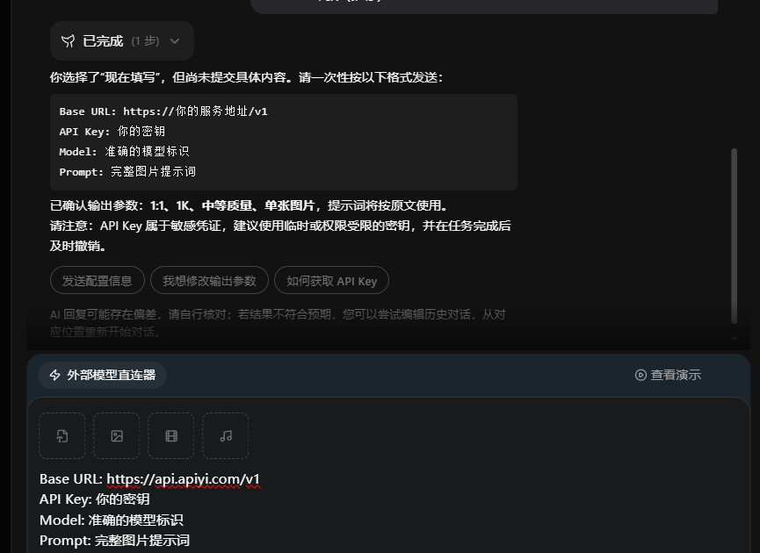The image size is (760, 553).
Task: Click the text 已确认输出参数
Action: coord(94,205)
